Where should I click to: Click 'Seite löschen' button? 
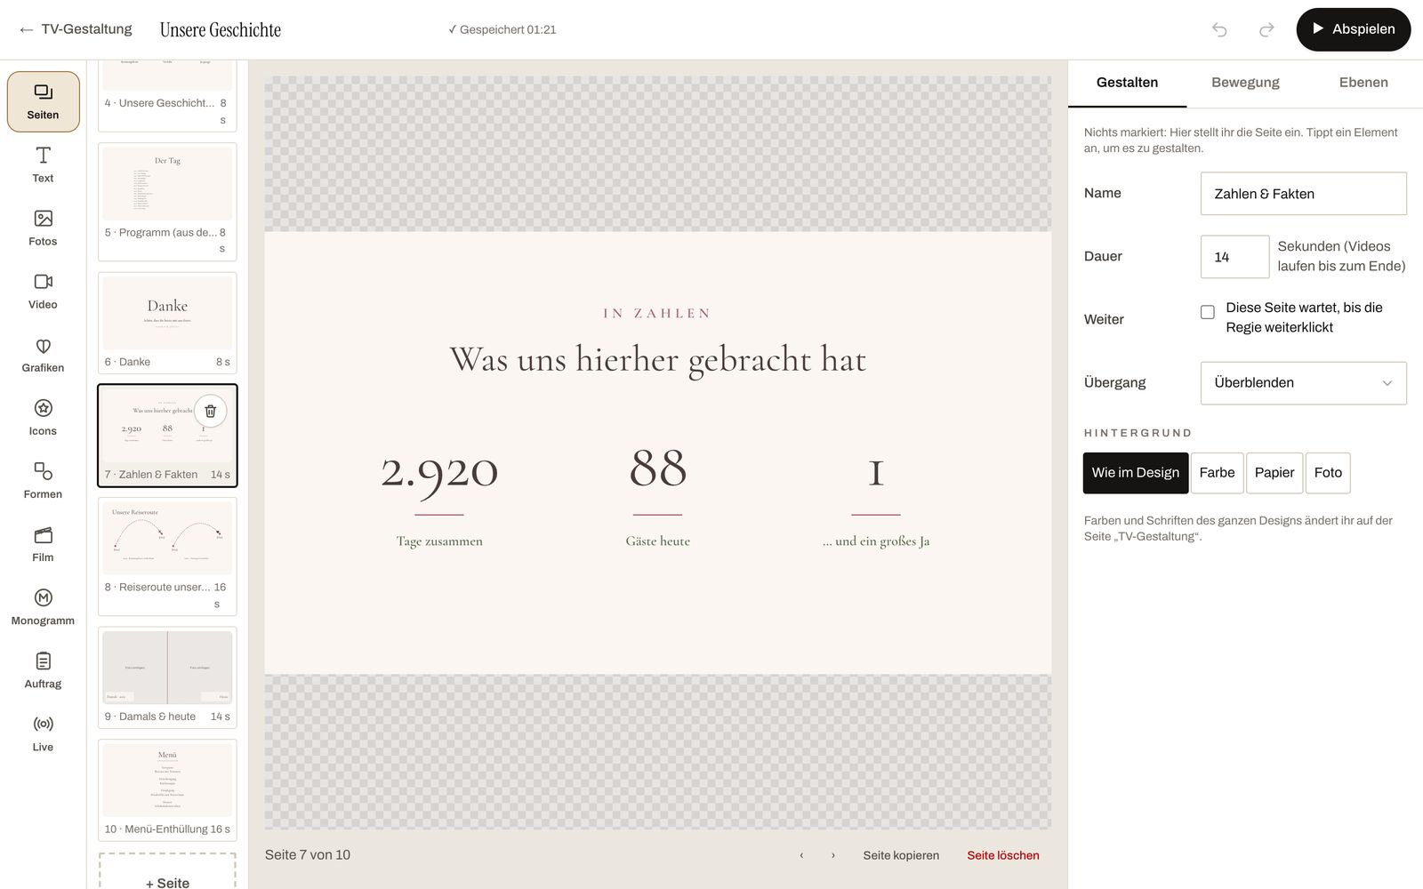[1003, 855]
